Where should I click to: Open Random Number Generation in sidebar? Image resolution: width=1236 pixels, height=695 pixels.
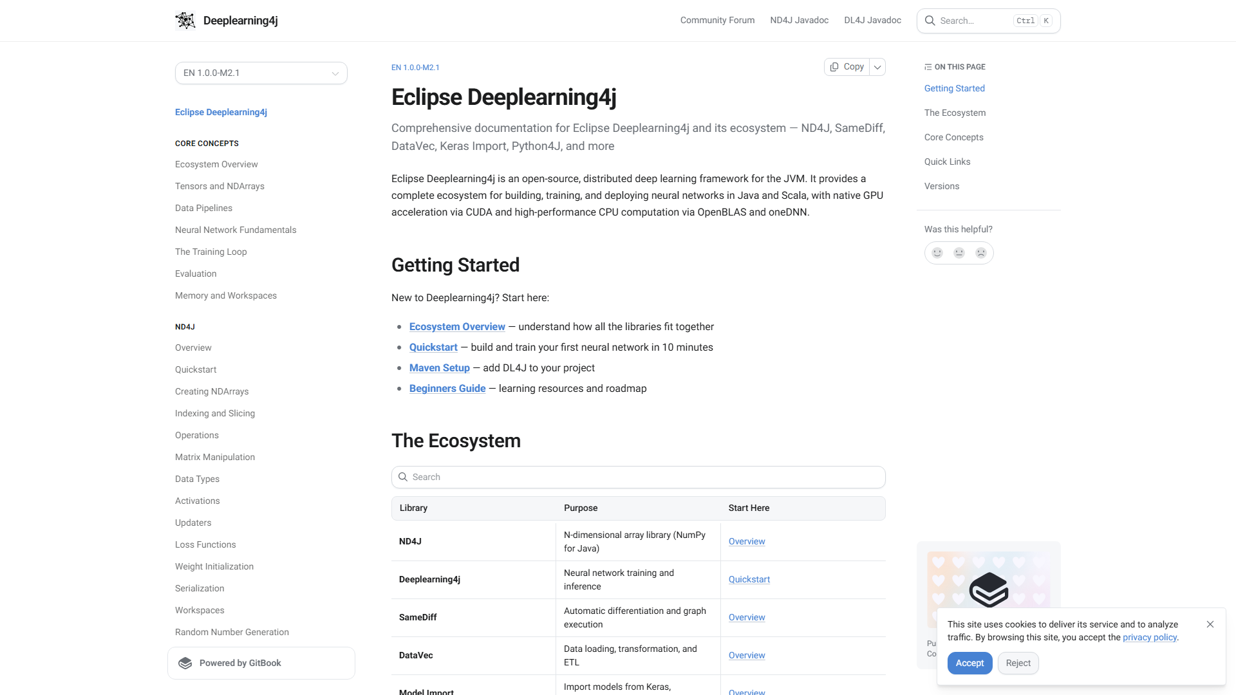tap(232, 633)
